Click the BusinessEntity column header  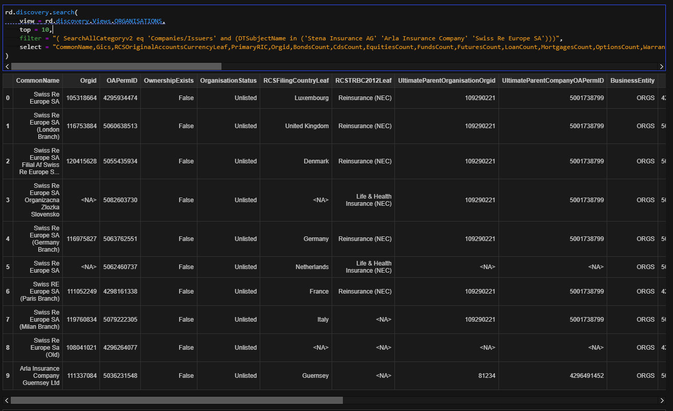coord(632,81)
